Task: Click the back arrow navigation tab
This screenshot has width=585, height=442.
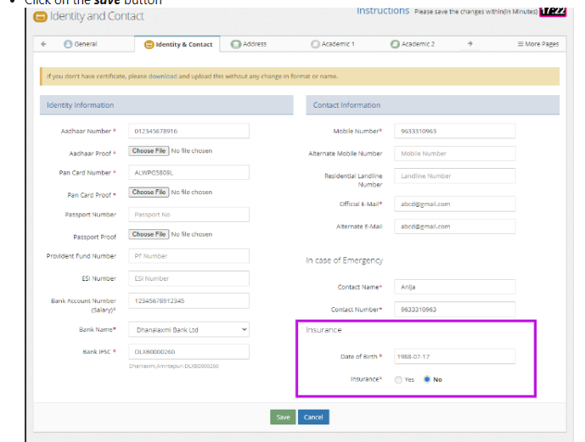Action: pyautogui.click(x=44, y=44)
